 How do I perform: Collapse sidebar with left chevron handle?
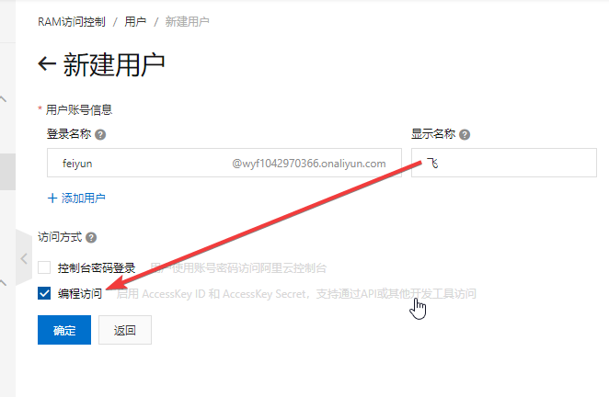point(24,258)
